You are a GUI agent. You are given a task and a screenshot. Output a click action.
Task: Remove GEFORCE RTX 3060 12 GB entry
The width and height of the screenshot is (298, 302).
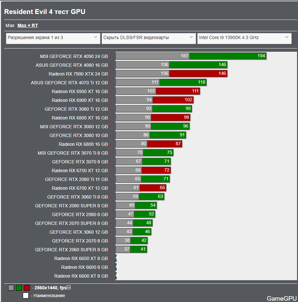[111, 232]
